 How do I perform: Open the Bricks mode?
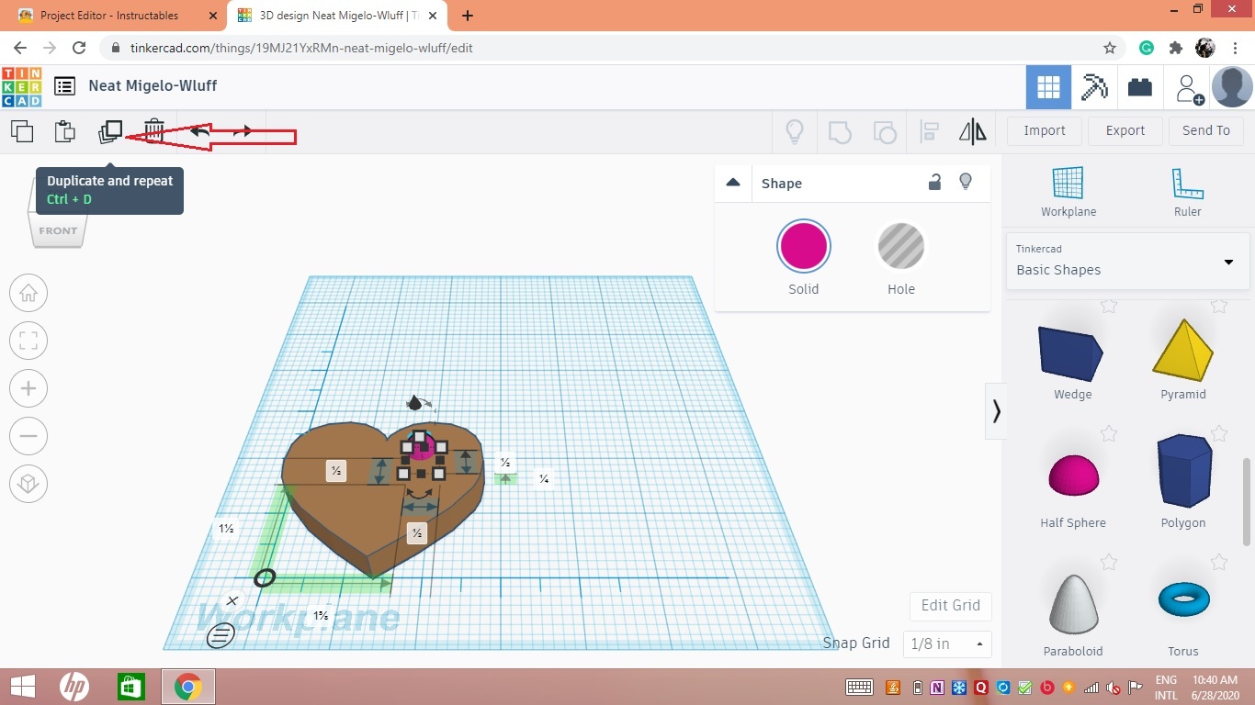(1140, 87)
